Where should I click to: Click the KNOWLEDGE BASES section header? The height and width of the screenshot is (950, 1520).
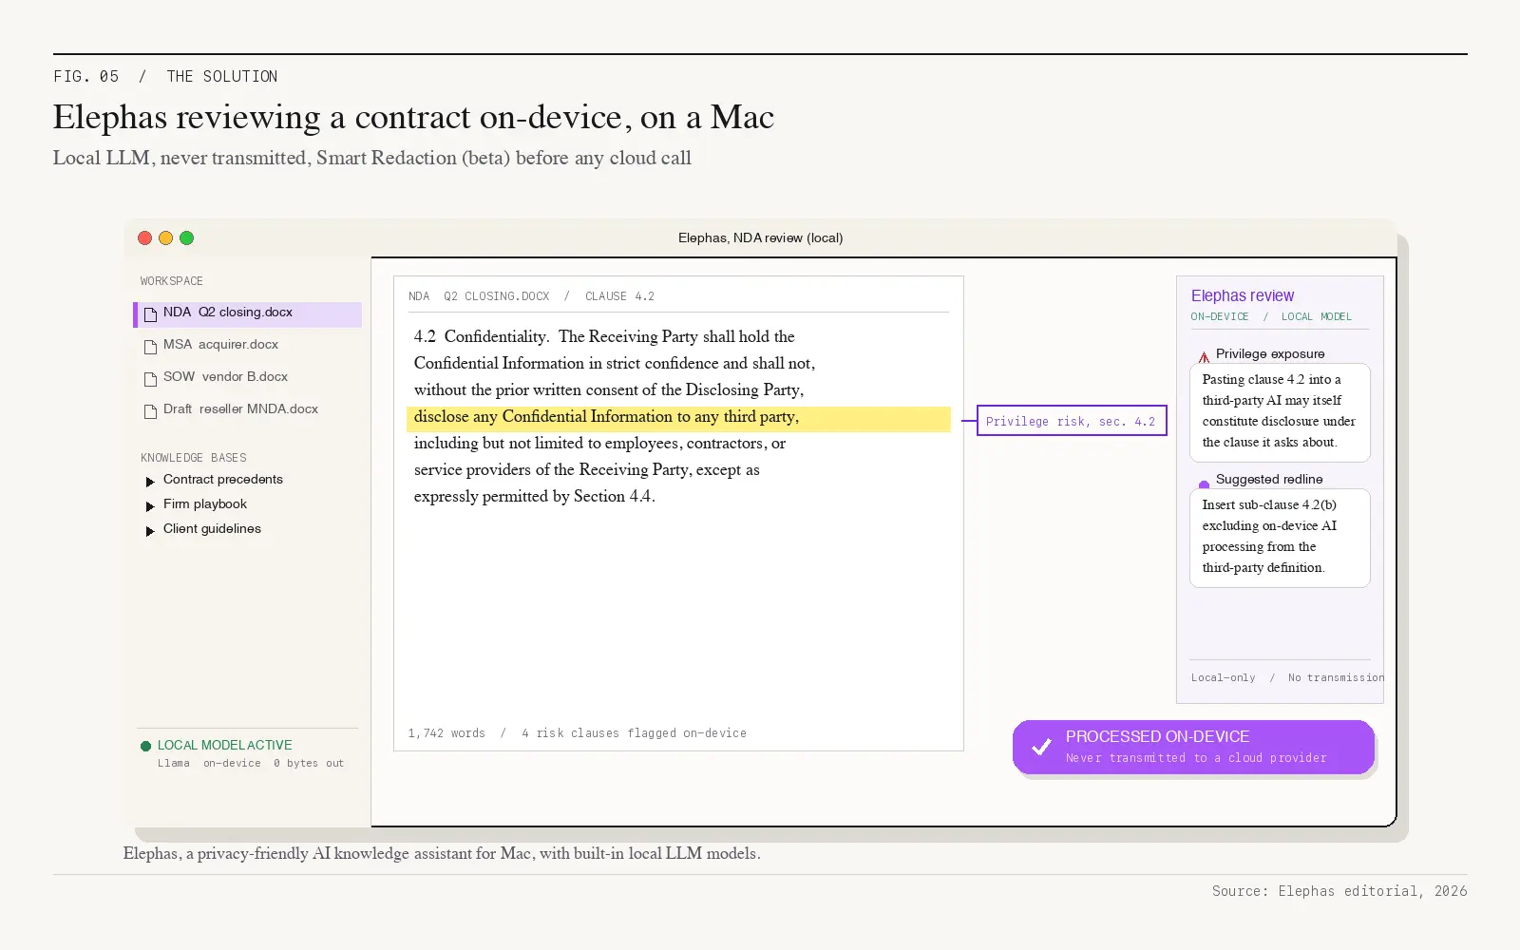[x=194, y=458]
